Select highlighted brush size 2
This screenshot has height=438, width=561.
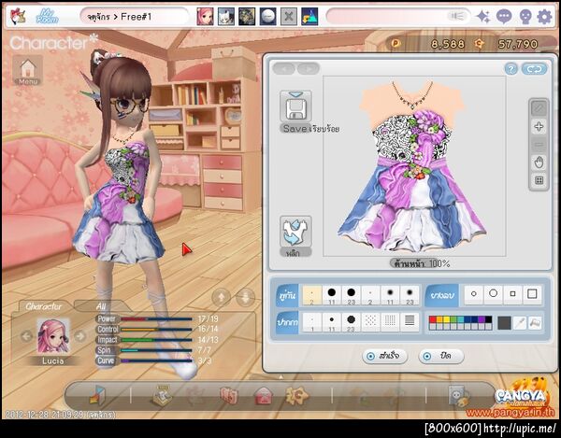tap(312, 295)
